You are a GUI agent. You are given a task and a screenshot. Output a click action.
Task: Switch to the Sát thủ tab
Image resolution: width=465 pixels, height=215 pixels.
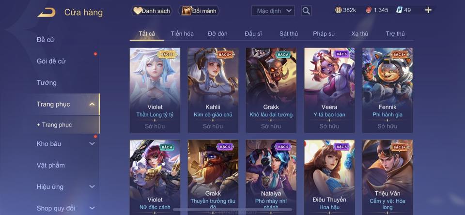[x=289, y=34]
